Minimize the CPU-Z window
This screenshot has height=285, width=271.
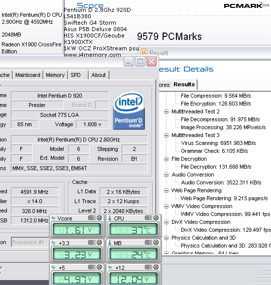pos(129,62)
